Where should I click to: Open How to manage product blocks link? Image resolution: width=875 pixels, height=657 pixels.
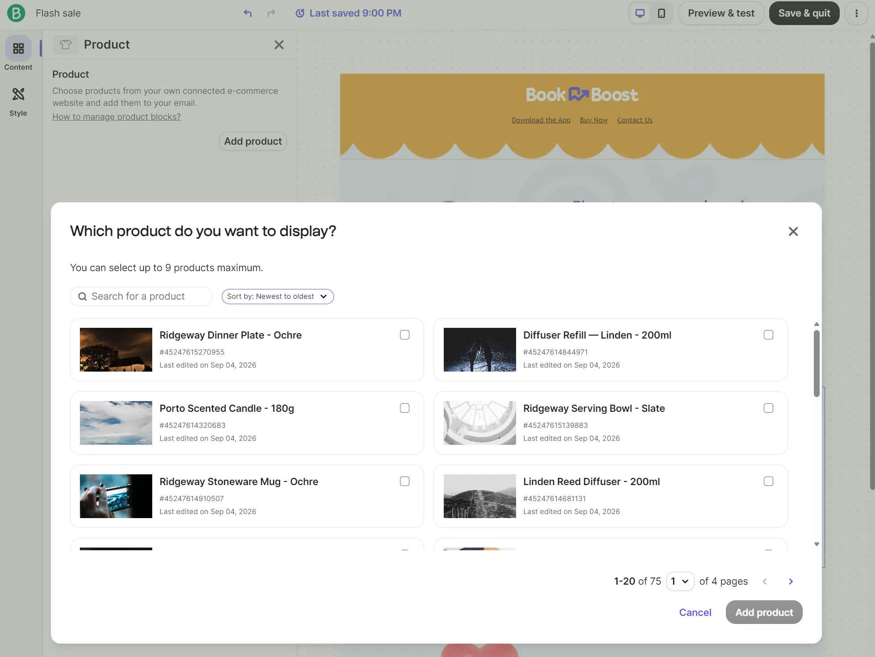[117, 117]
